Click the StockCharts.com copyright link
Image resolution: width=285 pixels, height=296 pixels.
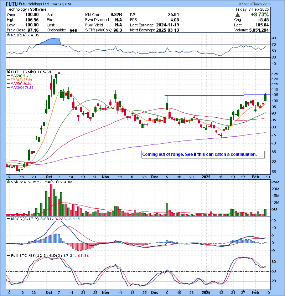coord(254,4)
